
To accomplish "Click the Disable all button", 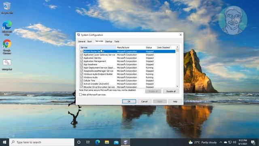I will point(171,91).
